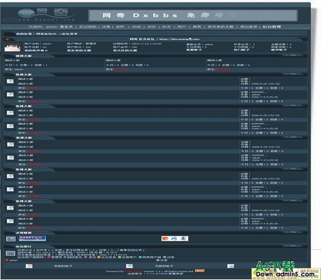Open 后台管理 admin panel link

(x=272, y=27)
